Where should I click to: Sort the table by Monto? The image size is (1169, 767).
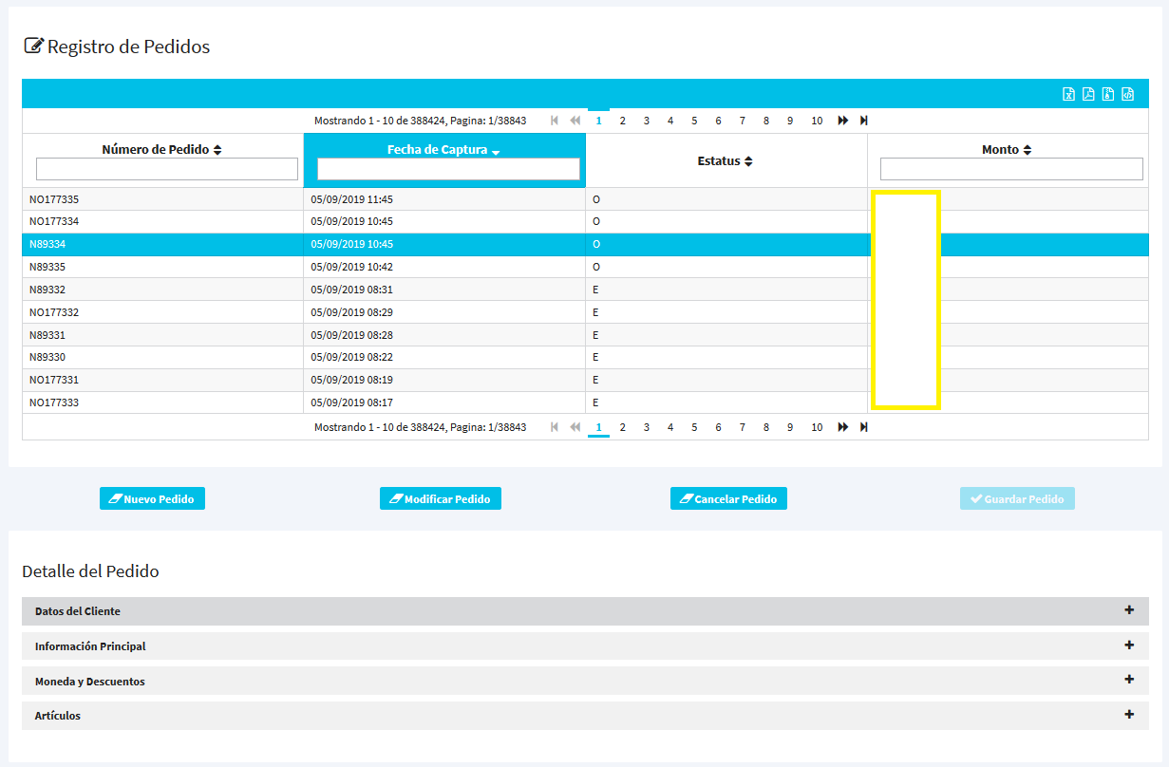(x=1028, y=150)
